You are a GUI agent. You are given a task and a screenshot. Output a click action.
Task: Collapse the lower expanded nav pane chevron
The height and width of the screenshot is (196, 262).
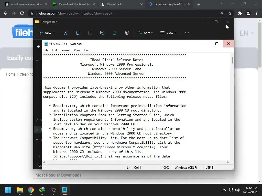37,140
